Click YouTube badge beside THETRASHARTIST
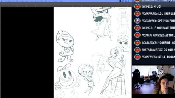The height and width of the screenshot is (98, 175). [137, 50]
